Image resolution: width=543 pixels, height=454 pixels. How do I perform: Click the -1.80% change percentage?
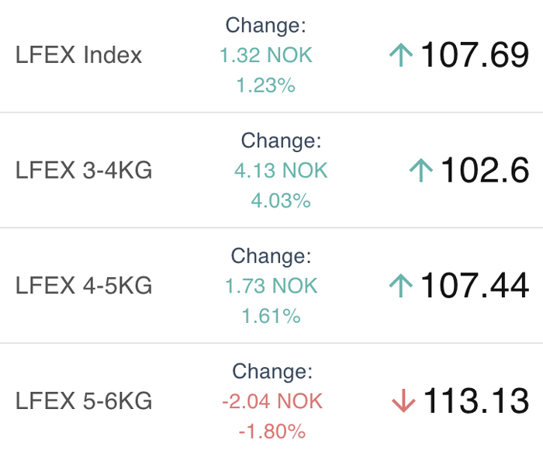click(x=272, y=431)
